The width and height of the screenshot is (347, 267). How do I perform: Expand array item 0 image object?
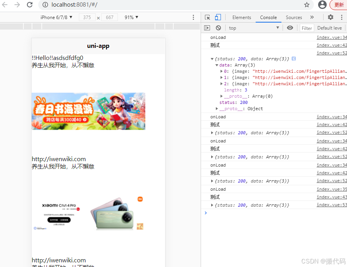[221, 71]
